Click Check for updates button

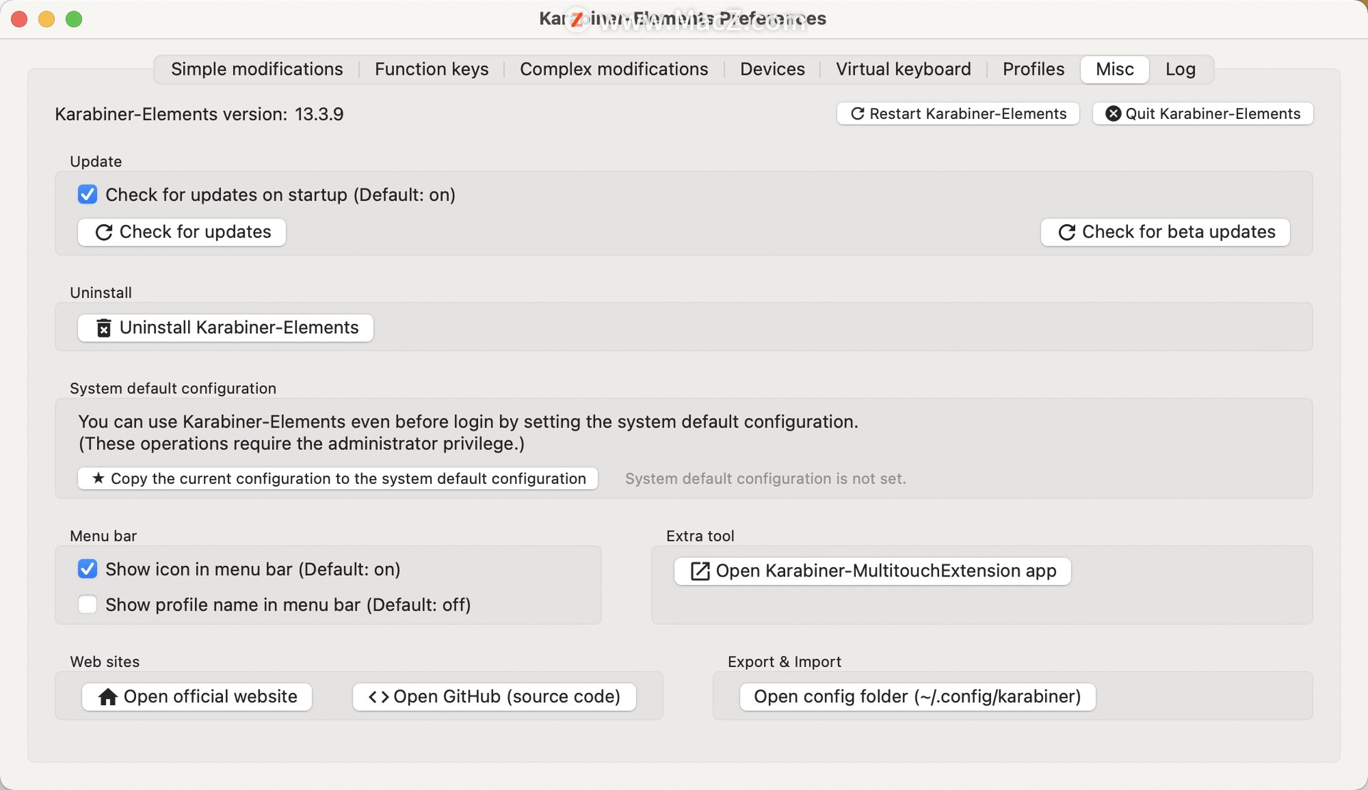coord(182,232)
